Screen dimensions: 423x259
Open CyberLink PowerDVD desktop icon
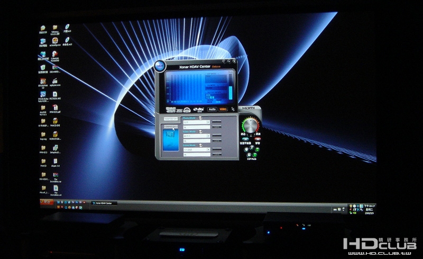(55, 56)
